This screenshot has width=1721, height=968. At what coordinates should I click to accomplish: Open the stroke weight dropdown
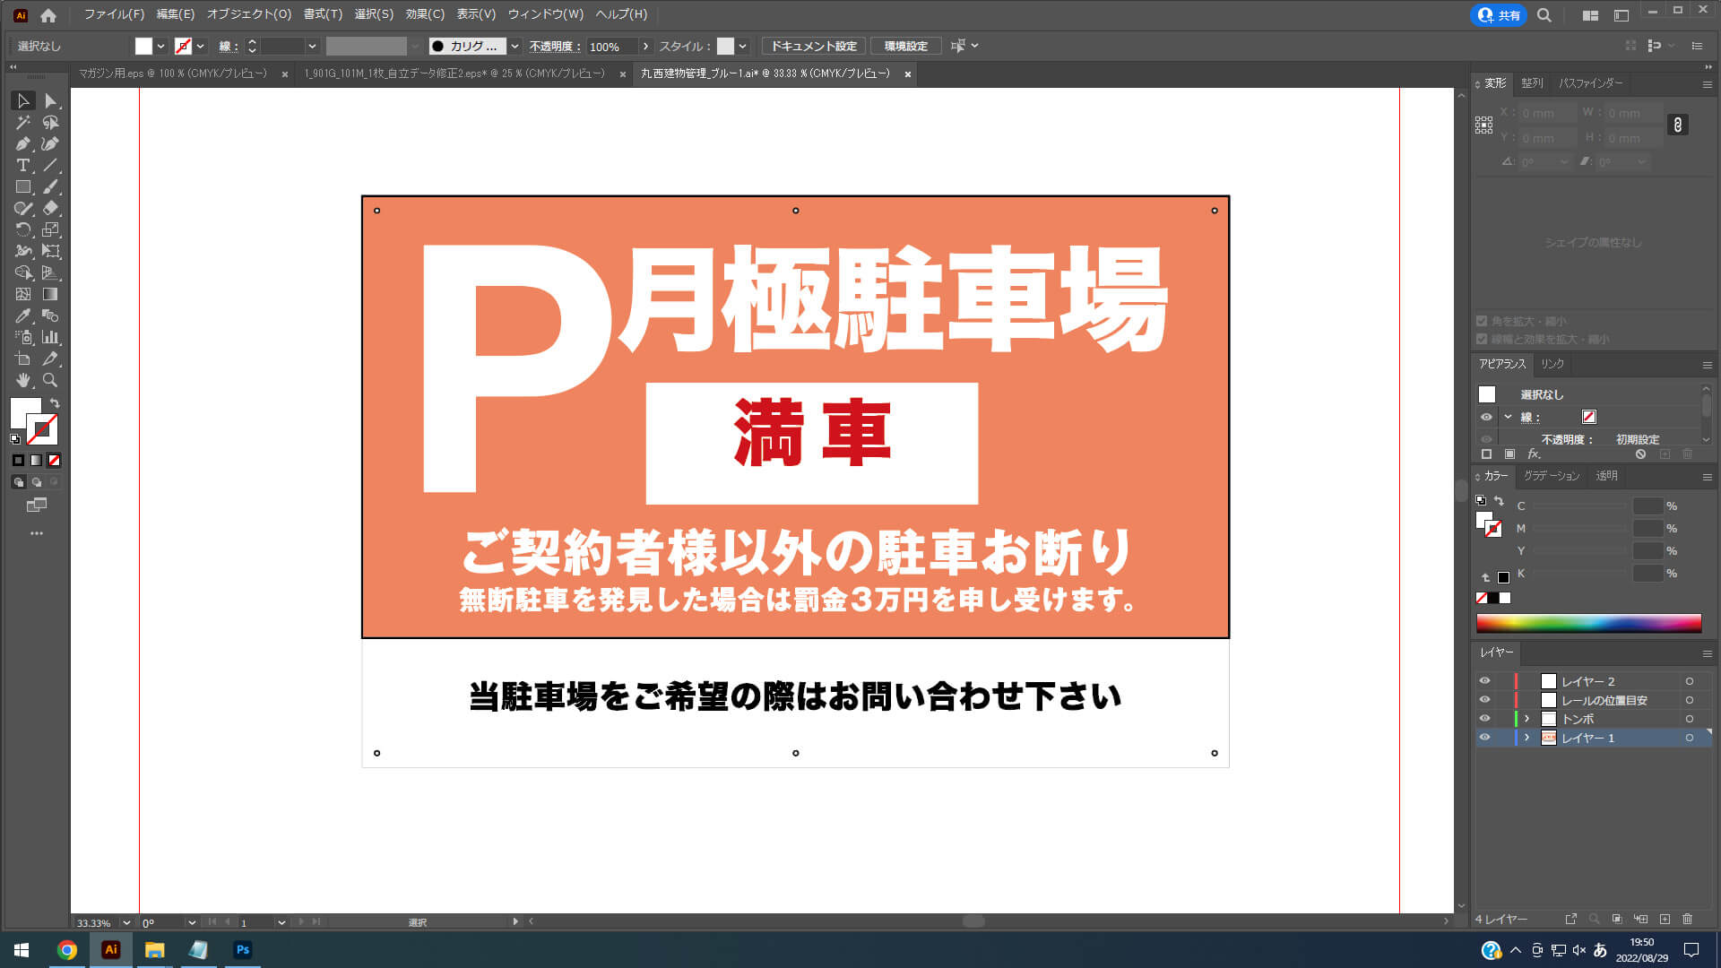pos(312,46)
